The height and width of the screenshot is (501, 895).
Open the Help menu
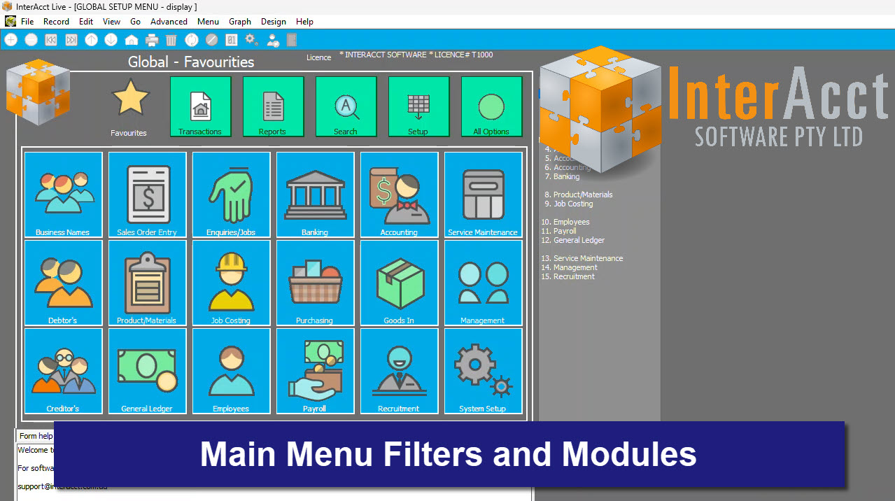coord(304,22)
